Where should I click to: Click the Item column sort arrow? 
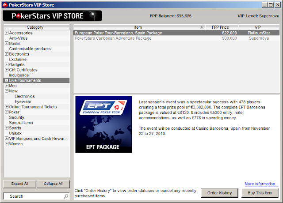[x=202, y=27]
